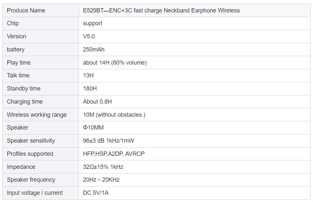Click the '13H' talk time value
The height and width of the screenshot is (202, 313).
click(x=88, y=75)
